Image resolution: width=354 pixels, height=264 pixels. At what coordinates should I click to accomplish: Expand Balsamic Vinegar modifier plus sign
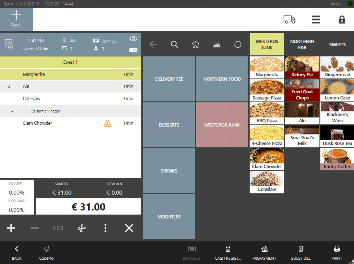pyautogui.click(x=12, y=111)
